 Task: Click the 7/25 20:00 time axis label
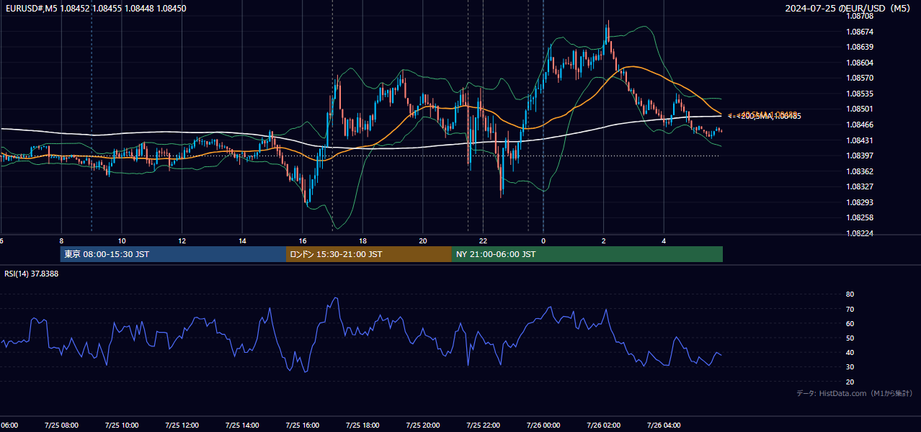pyautogui.click(x=423, y=425)
